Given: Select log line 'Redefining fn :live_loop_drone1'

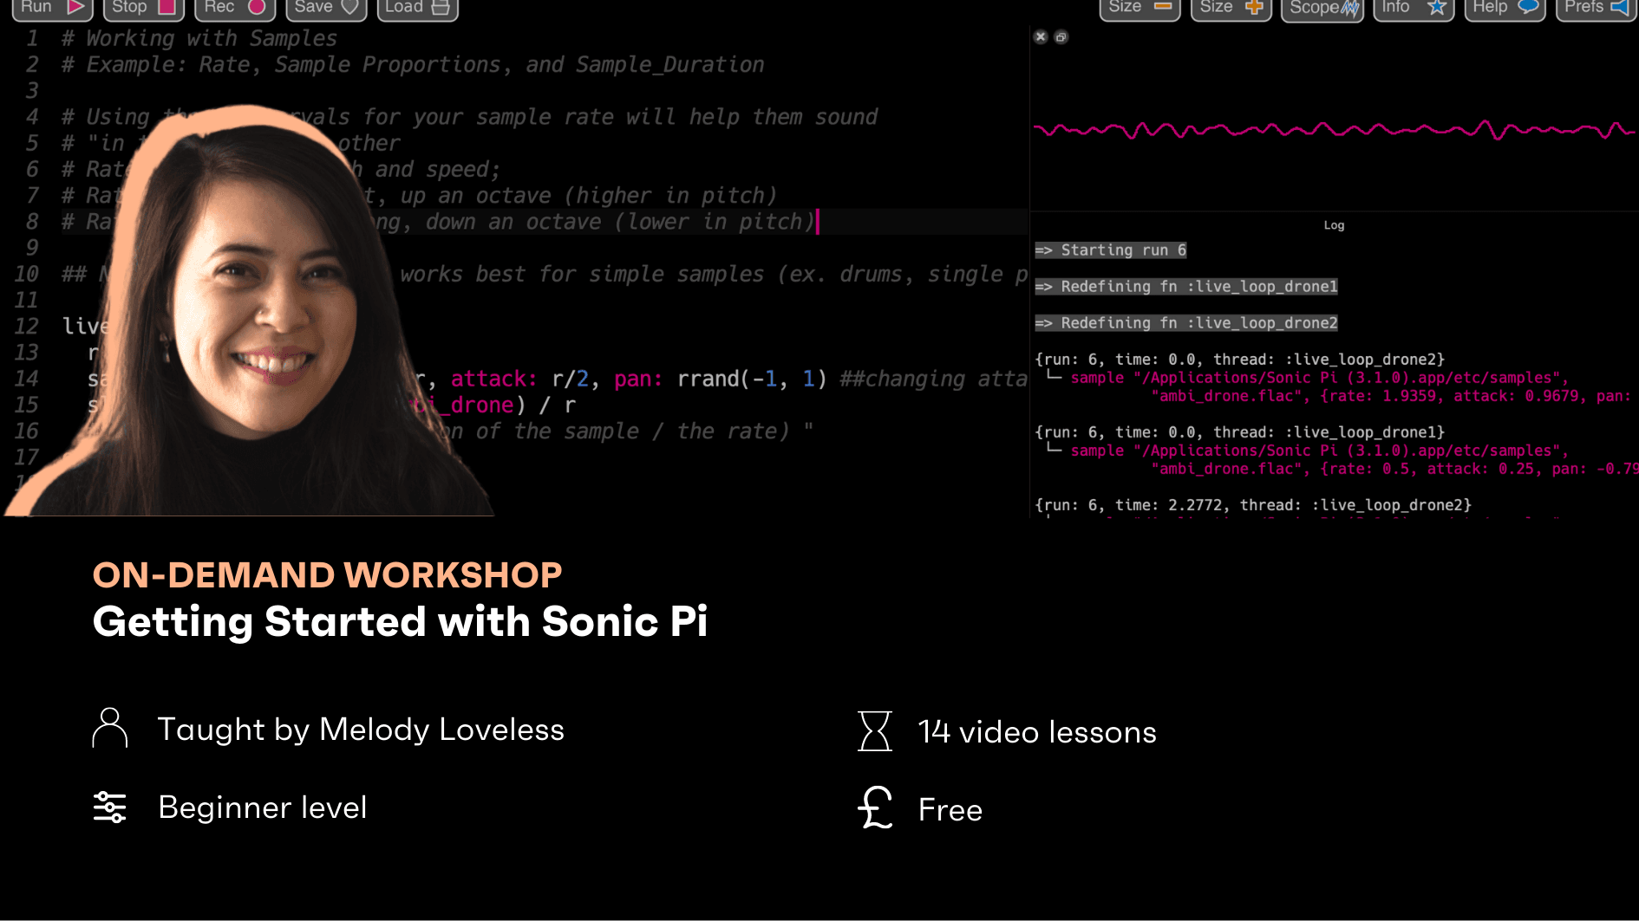Looking at the screenshot, I should (x=1186, y=287).
